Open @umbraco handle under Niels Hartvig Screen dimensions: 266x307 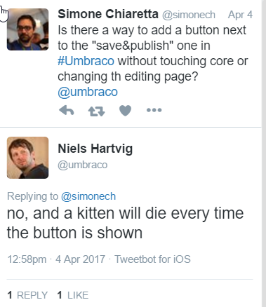click(83, 165)
